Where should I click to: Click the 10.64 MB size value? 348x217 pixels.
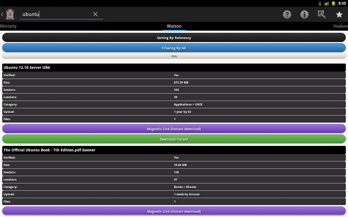(180, 165)
